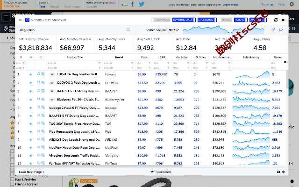The height and width of the screenshot is (187, 299).
Task: Click the table horizontal scrollbar
Action: point(99,166)
